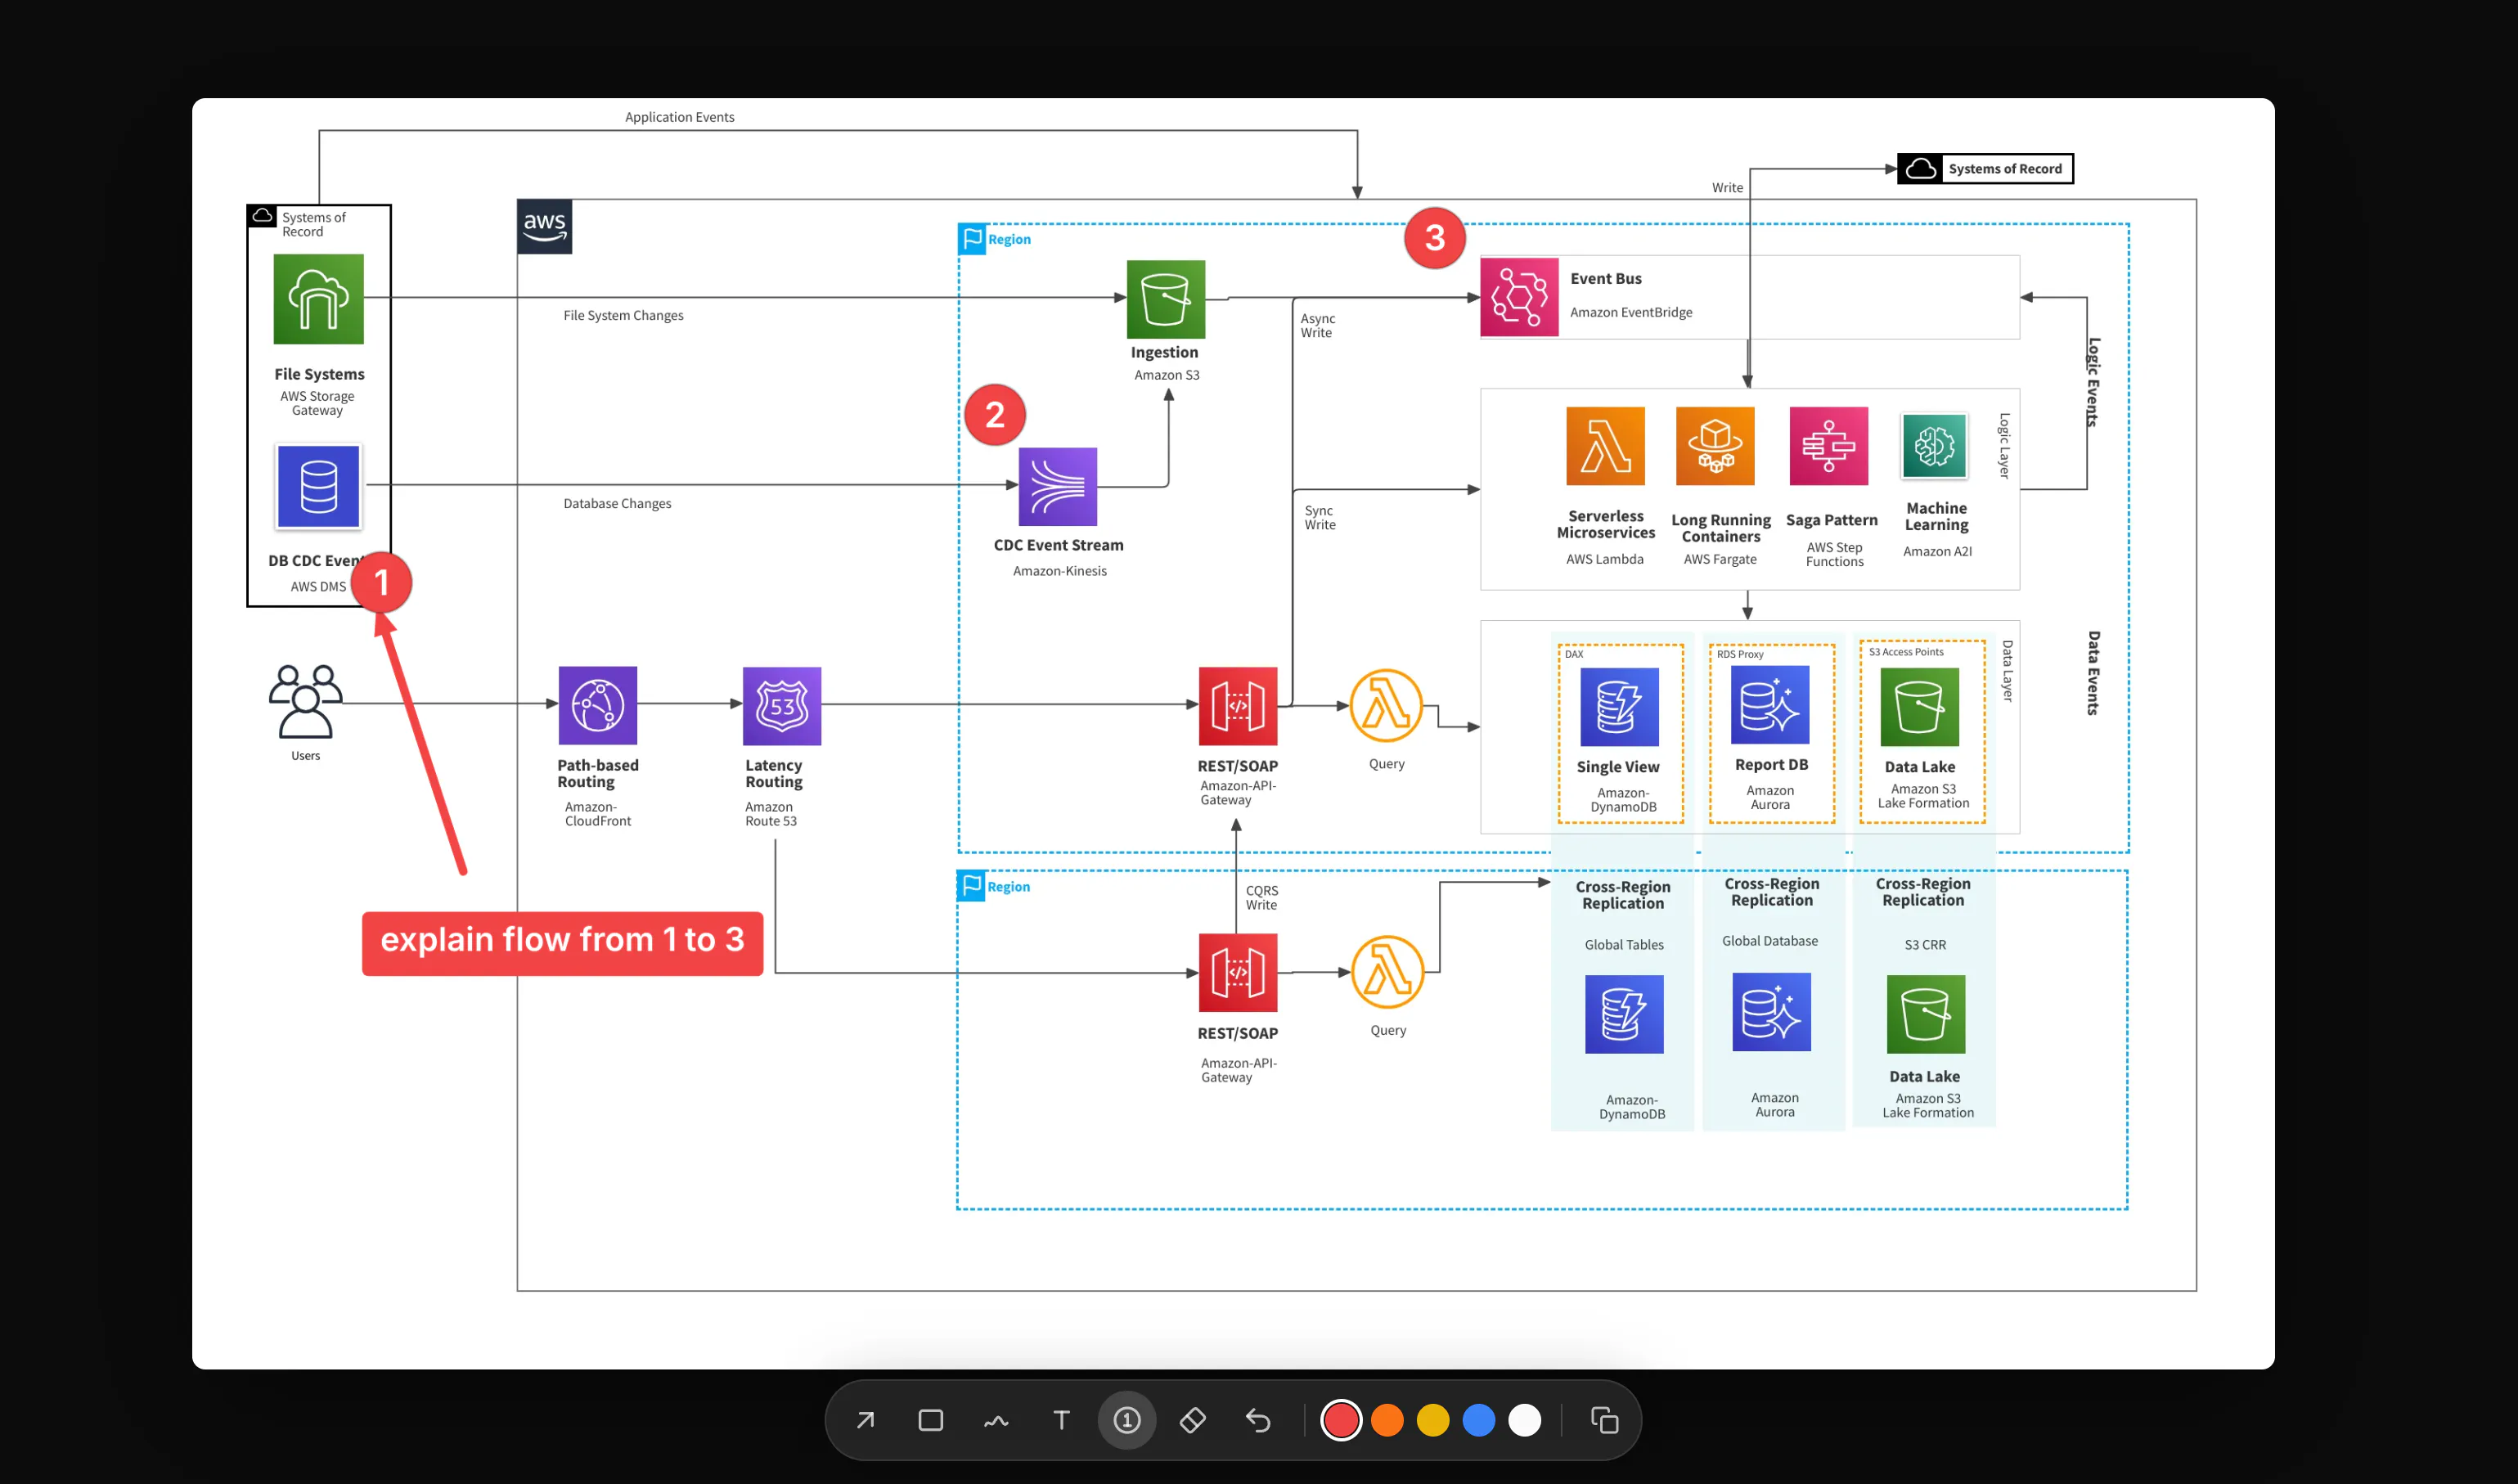The image size is (2518, 1484).
Task: Choose the freehand squiggle draw tool
Action: tap(996, 1420)
